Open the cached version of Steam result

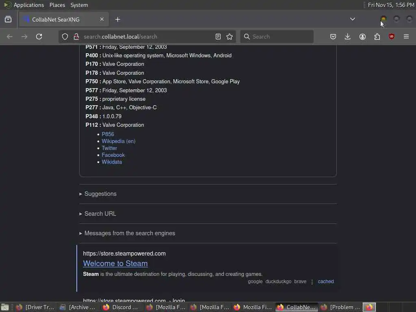[326, 282]
